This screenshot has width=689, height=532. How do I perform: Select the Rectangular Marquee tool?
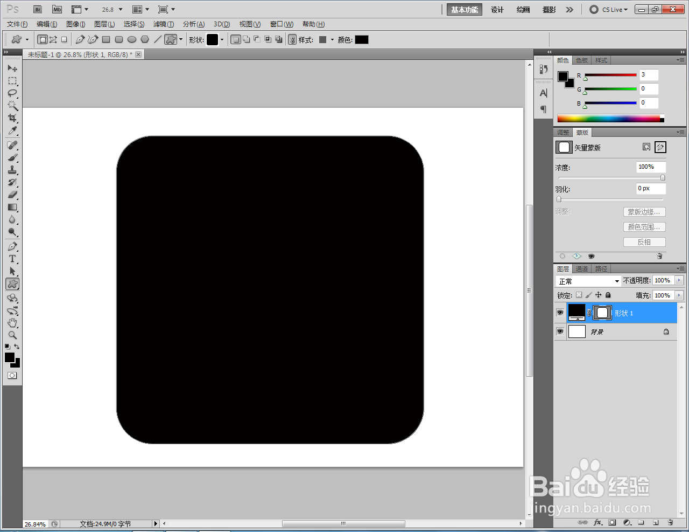pos(12,81)
